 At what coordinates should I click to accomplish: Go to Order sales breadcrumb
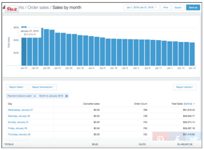tap(38, 7)
